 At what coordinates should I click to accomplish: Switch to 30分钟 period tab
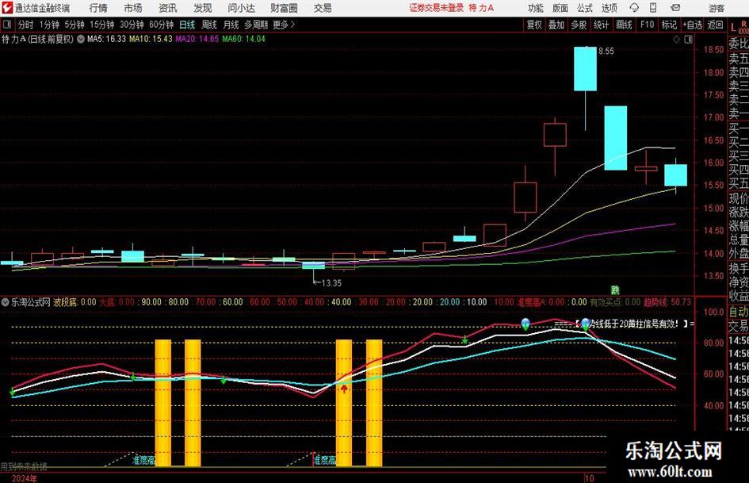[132, 25]
